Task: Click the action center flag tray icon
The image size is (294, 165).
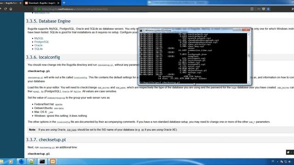Action: (282, 162)
